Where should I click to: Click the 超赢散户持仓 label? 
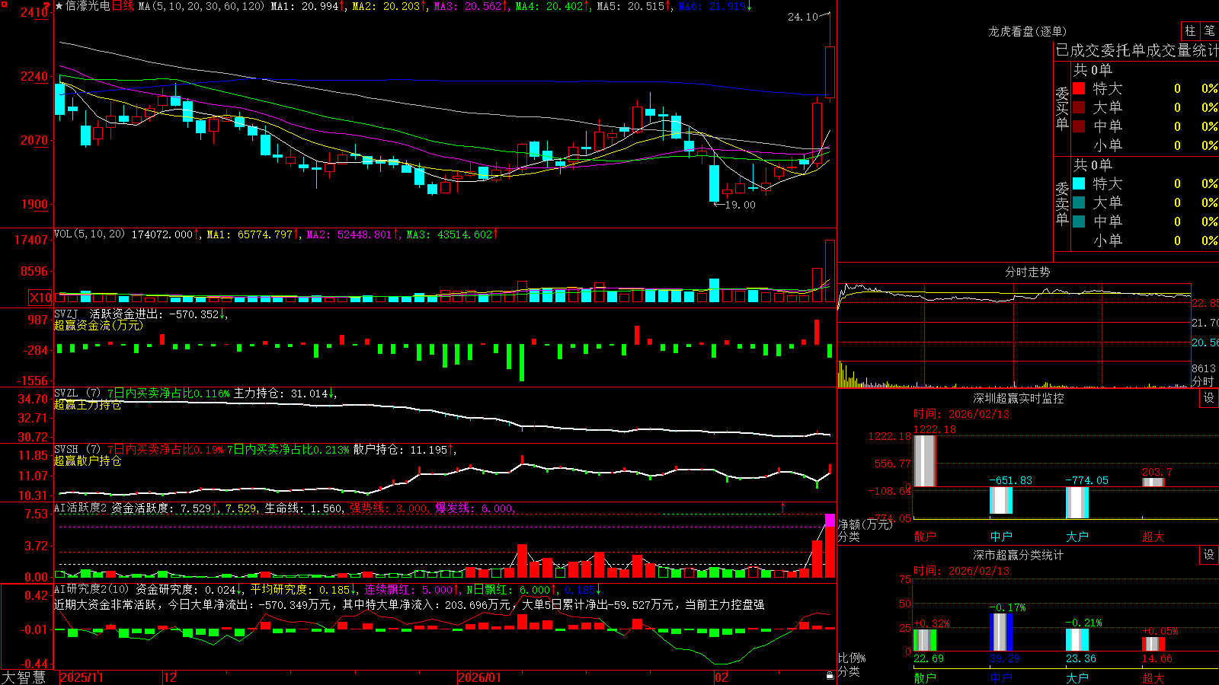(x=88, y=461)
